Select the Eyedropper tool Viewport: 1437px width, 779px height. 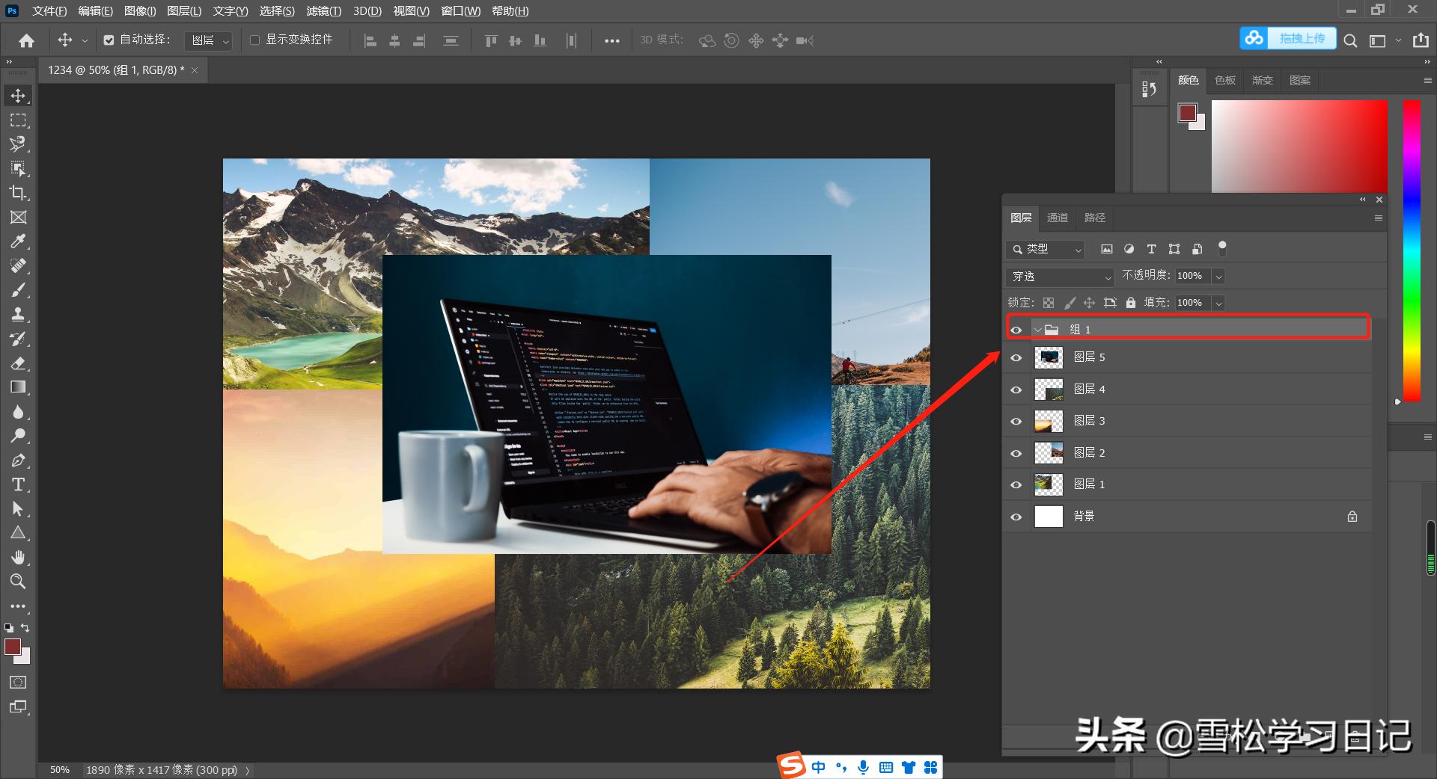[x=18, y=241]
